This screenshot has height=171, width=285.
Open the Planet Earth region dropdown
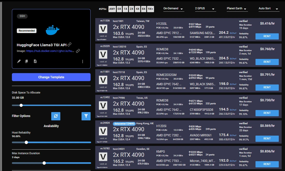pos(237,9)
